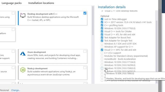This screenshot has width=165, height=92.
Task: Click the workloads list vertical scrollbar
Action: [93, 21]
